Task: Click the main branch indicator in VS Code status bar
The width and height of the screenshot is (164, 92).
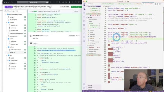Action: point(85,91)
